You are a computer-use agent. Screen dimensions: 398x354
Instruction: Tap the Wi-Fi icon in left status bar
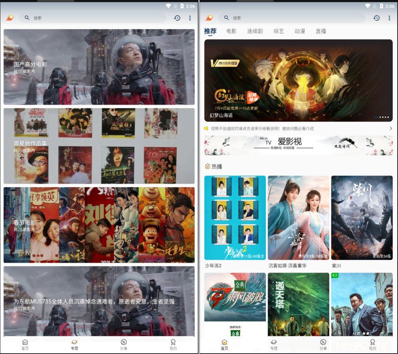click(168, 6)
